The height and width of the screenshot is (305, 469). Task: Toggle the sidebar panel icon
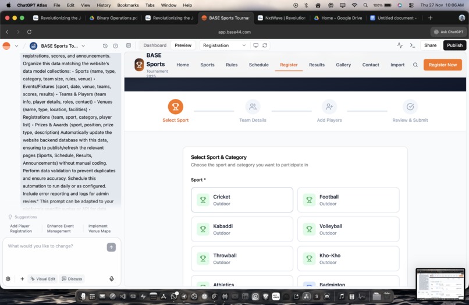(129, 45)
